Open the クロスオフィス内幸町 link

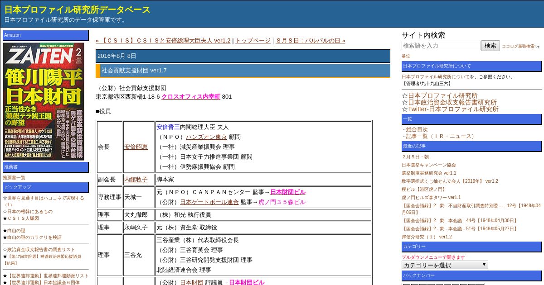point(191,96)
